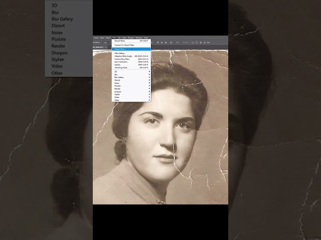The image size is (321, 240).
Task: Open the Window menu in the menu bar
Action: click(x=139, y=38)
